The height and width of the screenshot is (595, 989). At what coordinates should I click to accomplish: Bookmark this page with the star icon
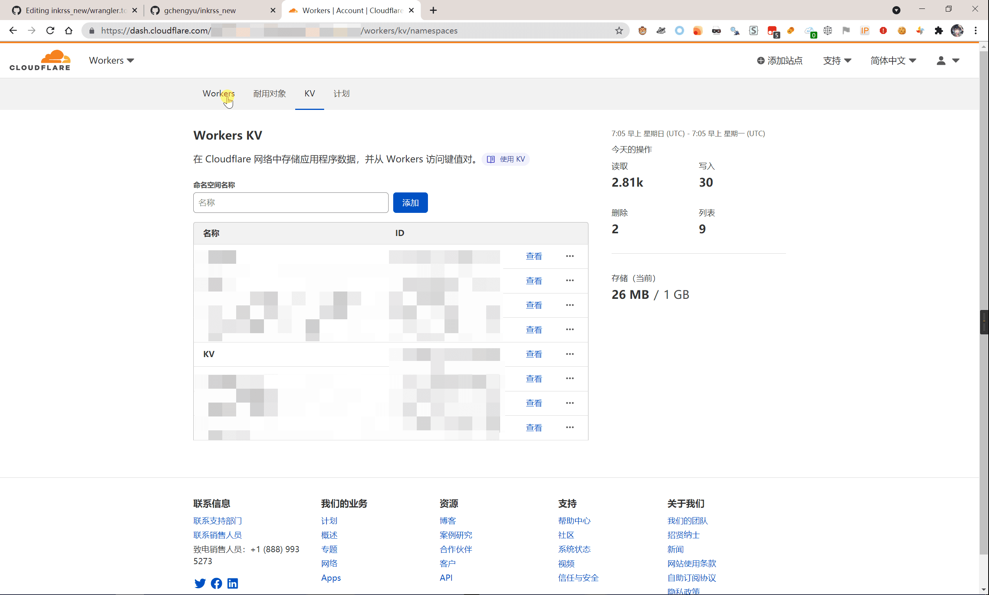619,30
